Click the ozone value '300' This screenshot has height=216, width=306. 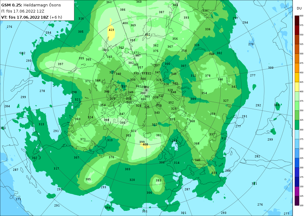[271, 68]
